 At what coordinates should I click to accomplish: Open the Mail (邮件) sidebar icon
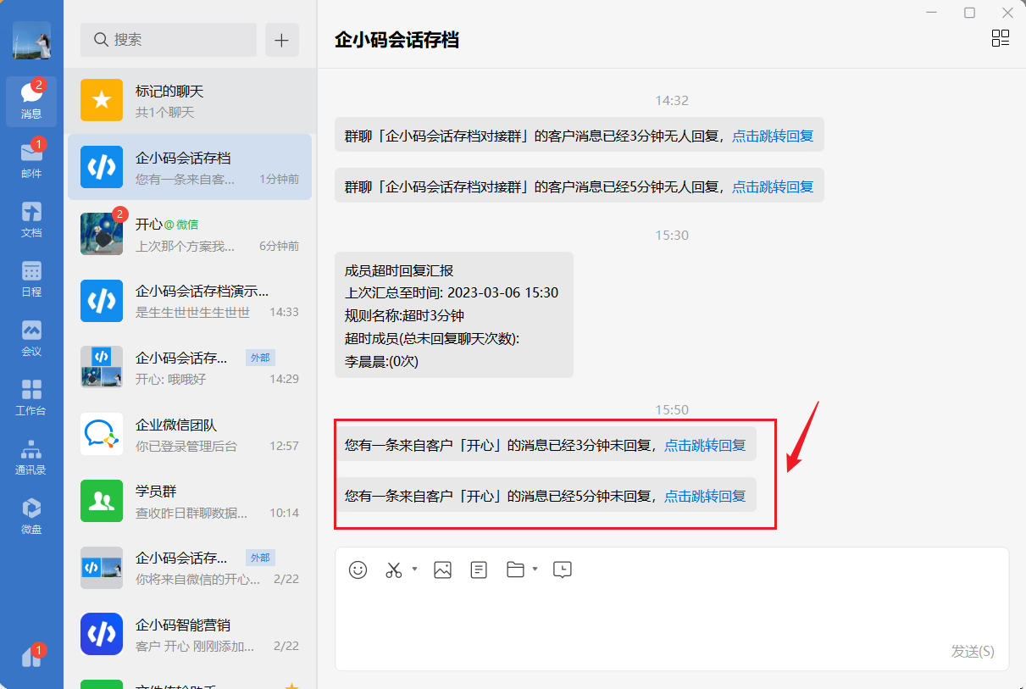[31, 159]
